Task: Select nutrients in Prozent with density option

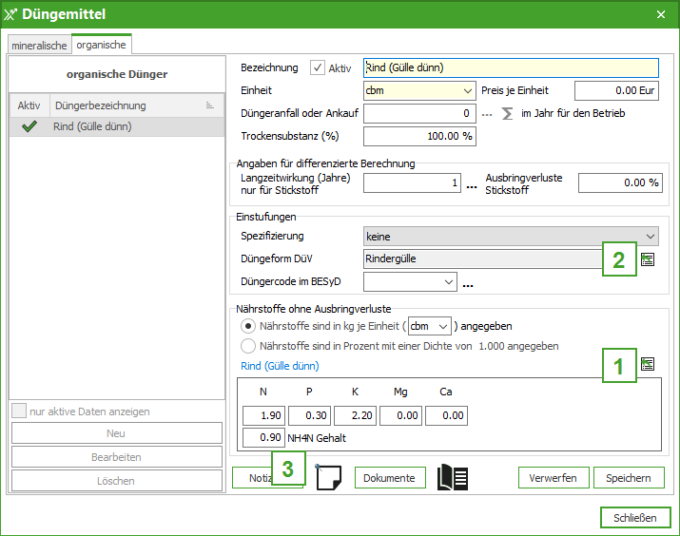Action: point(248,346)
